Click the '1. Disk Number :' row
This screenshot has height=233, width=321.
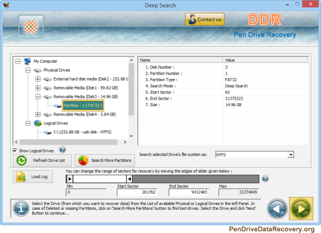point(223,67)
